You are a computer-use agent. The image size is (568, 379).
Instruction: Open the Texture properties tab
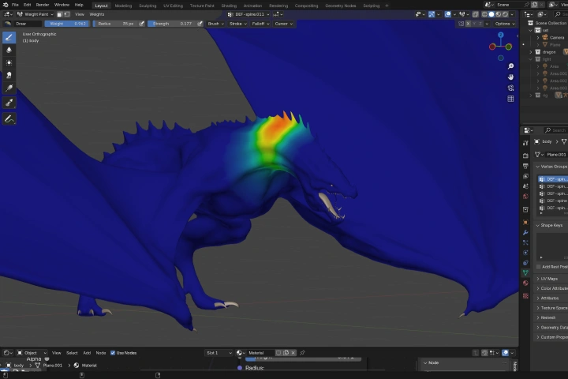(525, 296)
